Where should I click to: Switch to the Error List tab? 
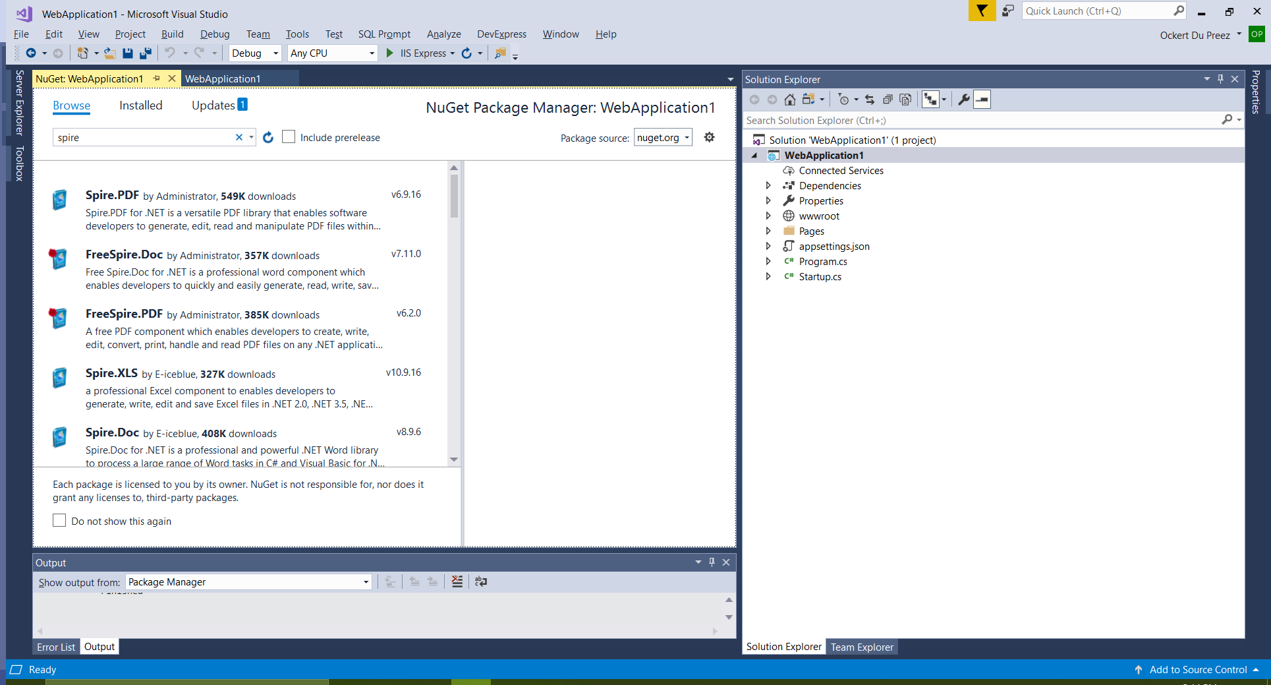click(x=56, y=647)
